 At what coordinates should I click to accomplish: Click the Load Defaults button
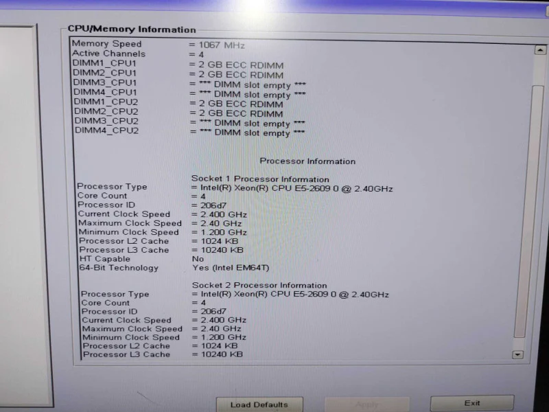(259, 404)
